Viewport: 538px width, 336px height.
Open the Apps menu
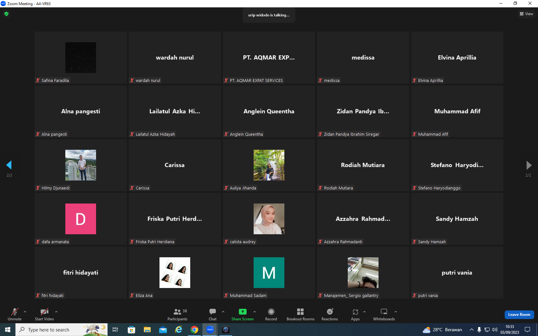355,315
